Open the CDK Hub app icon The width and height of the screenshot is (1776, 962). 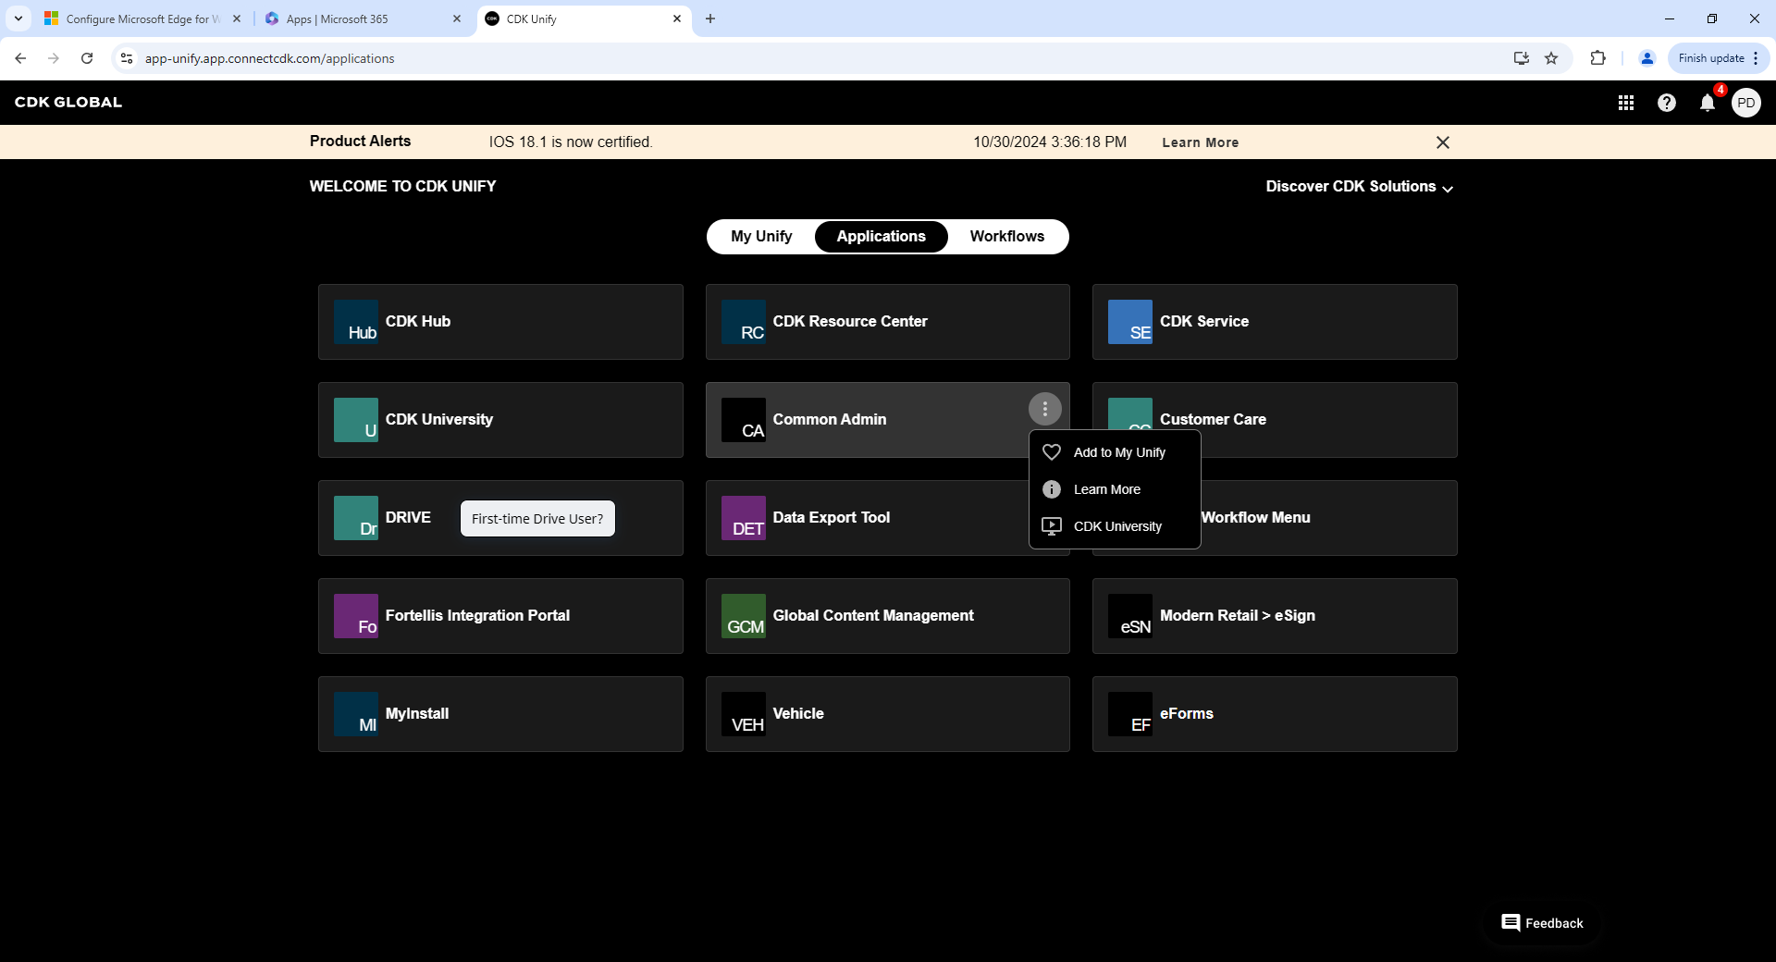point(356,322)
